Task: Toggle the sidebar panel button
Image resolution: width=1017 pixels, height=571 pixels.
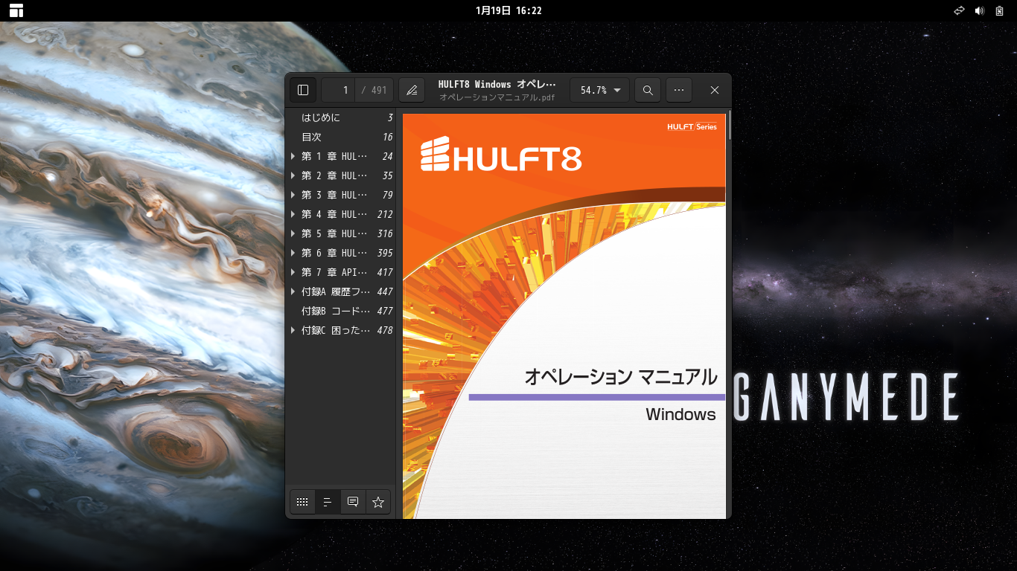Action: point(303,90)
